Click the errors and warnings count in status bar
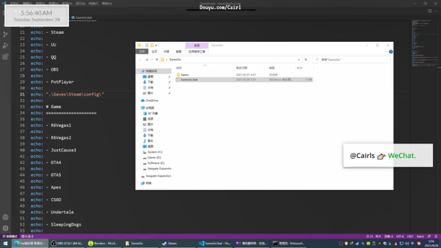The image size is (441, 248). click(x=27, y=236)
